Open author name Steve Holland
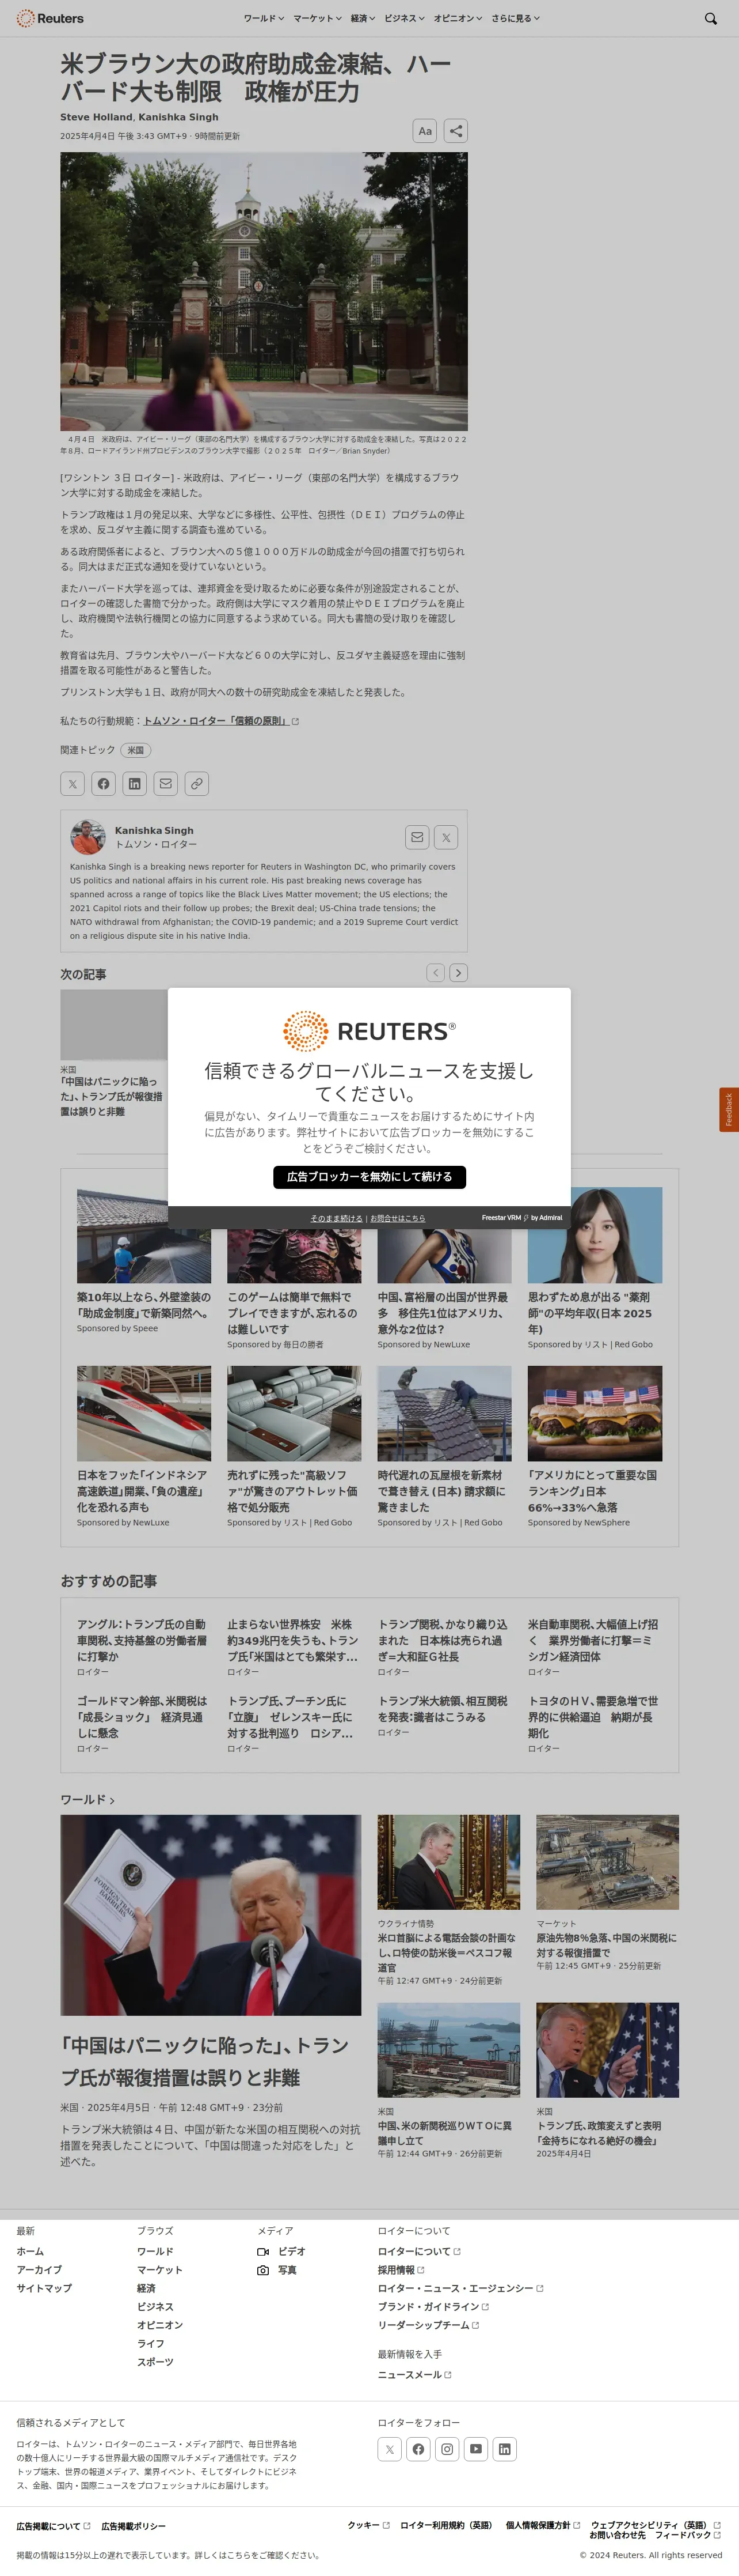 pyautogui.click(x=96, y=117)
